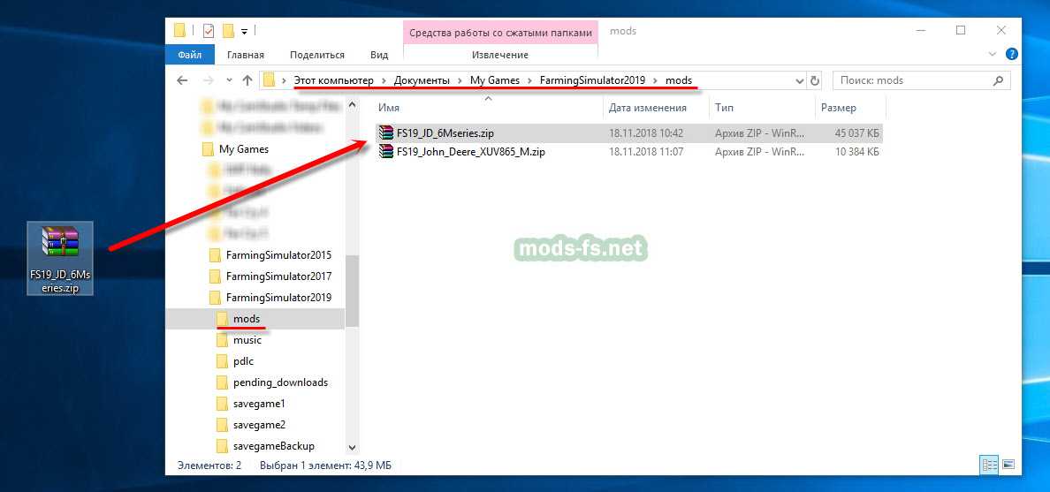Image resolution: width=1050 pixels, height=492 pixels.
Task: Open the FS19_JD_6Mseries.zip desktop icon
Action: click(60, 259)
